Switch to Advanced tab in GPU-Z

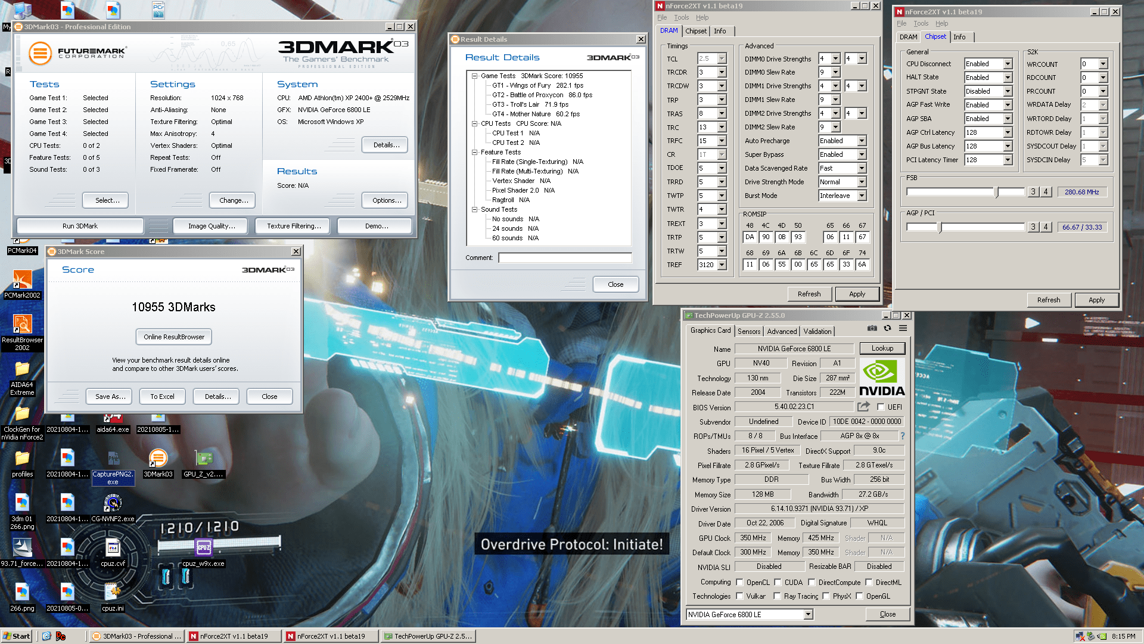(782, 332)
